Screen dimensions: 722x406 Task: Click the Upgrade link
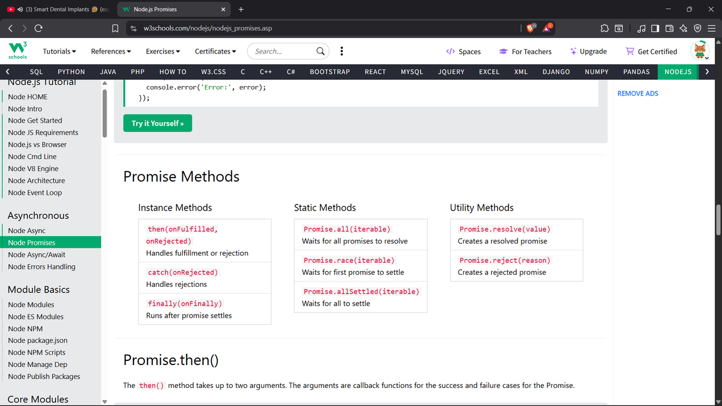pyautogui.click(x=588, y=52)
